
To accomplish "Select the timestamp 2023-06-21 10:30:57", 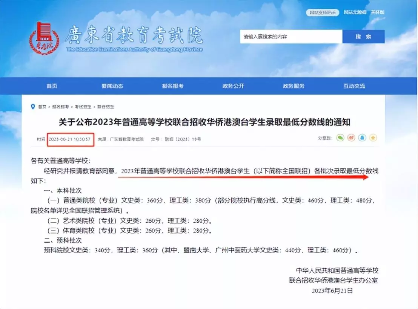I will point(70,139).
